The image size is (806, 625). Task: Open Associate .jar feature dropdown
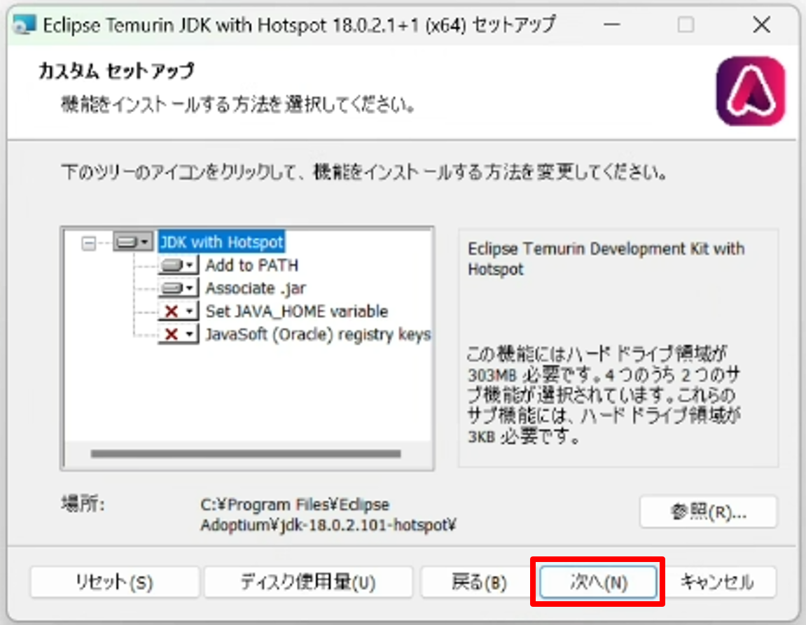(x=178, y=288)
